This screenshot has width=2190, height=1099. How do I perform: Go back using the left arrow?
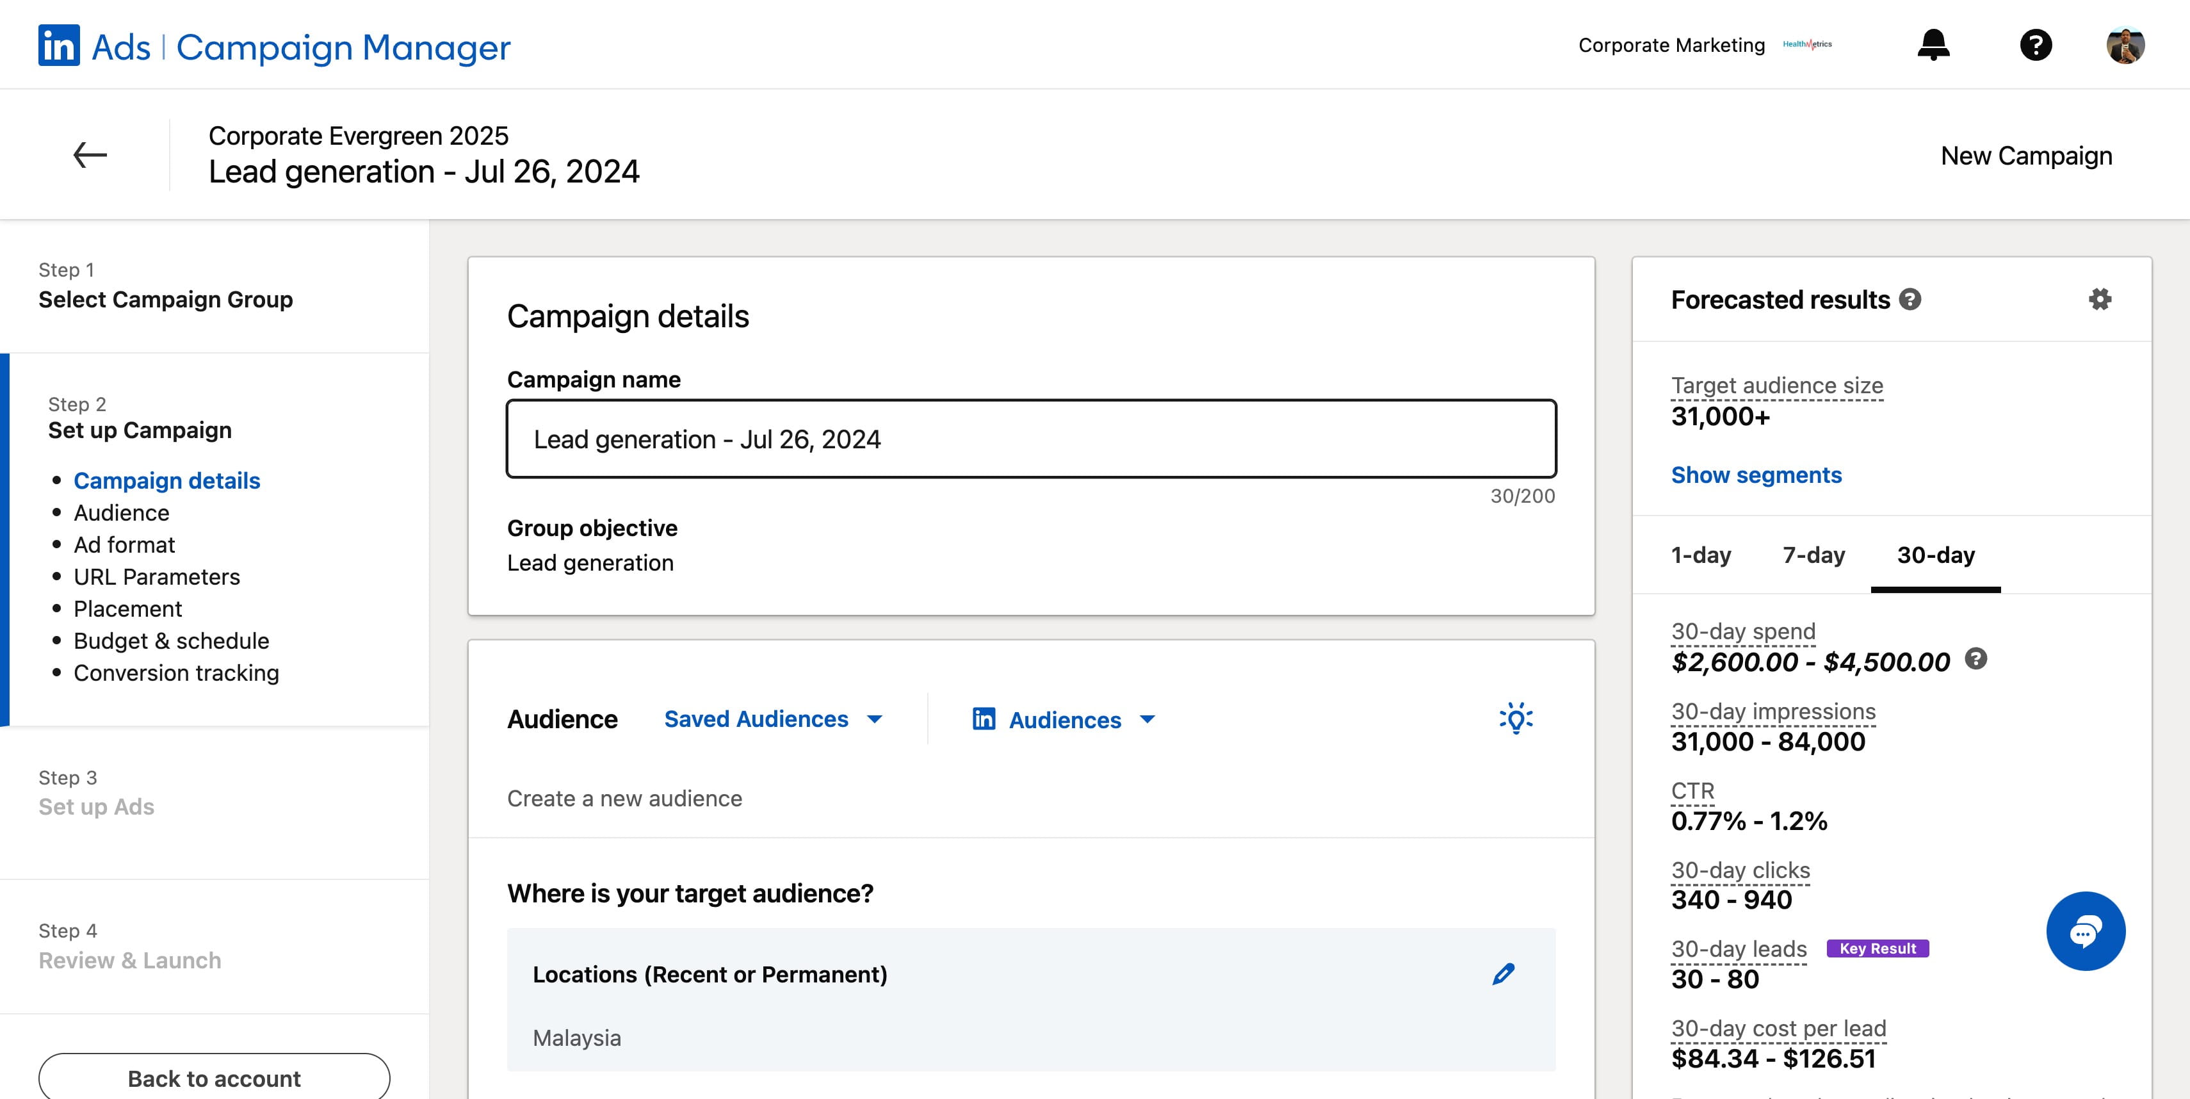click(x=89, y=155)
